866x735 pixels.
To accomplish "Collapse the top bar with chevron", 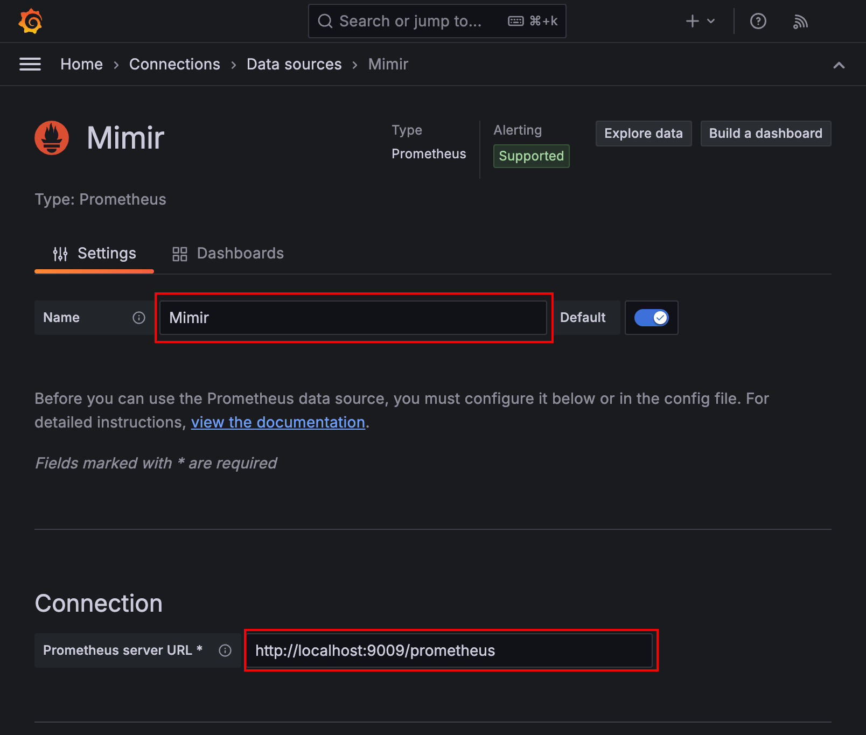I will tap(839, 65).
